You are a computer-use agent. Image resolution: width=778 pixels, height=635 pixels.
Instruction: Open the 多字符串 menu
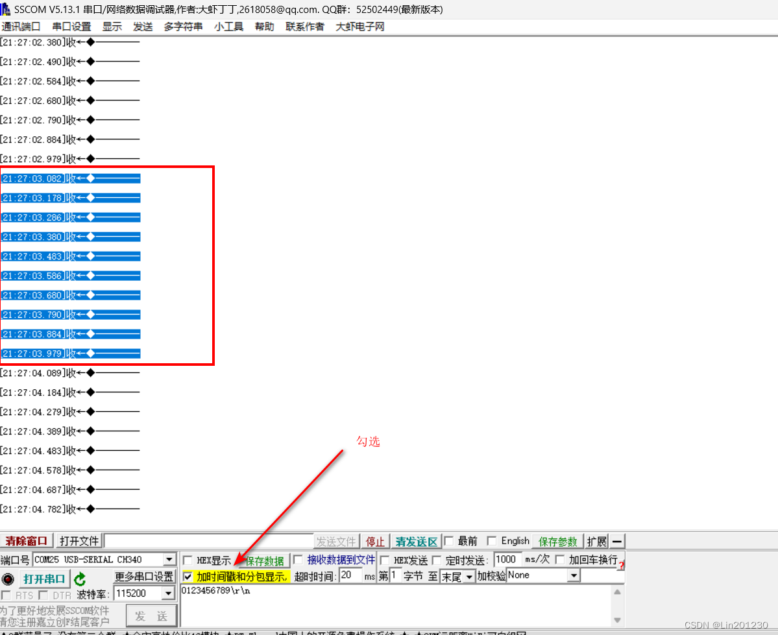183,27
